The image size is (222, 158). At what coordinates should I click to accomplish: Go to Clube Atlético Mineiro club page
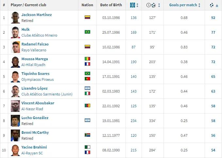coord(39,35)
